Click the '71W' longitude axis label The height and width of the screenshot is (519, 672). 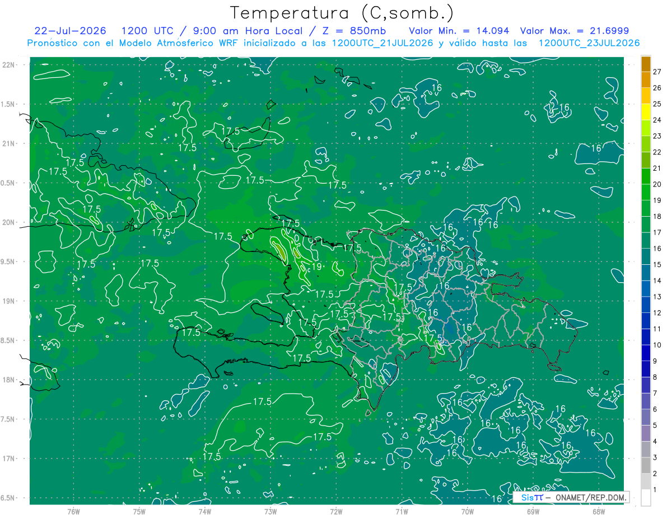click(x=402, y=511)
